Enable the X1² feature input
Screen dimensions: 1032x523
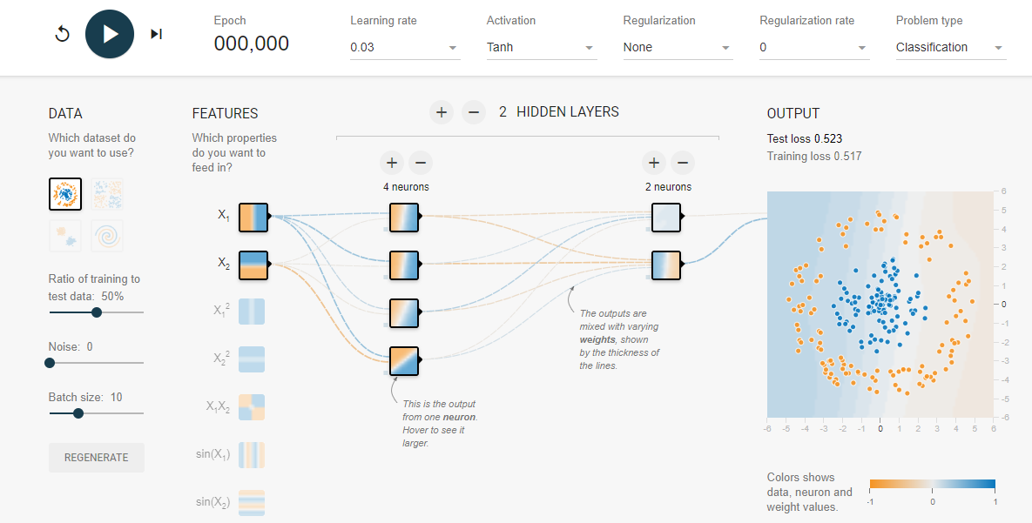tap(251, 311)
